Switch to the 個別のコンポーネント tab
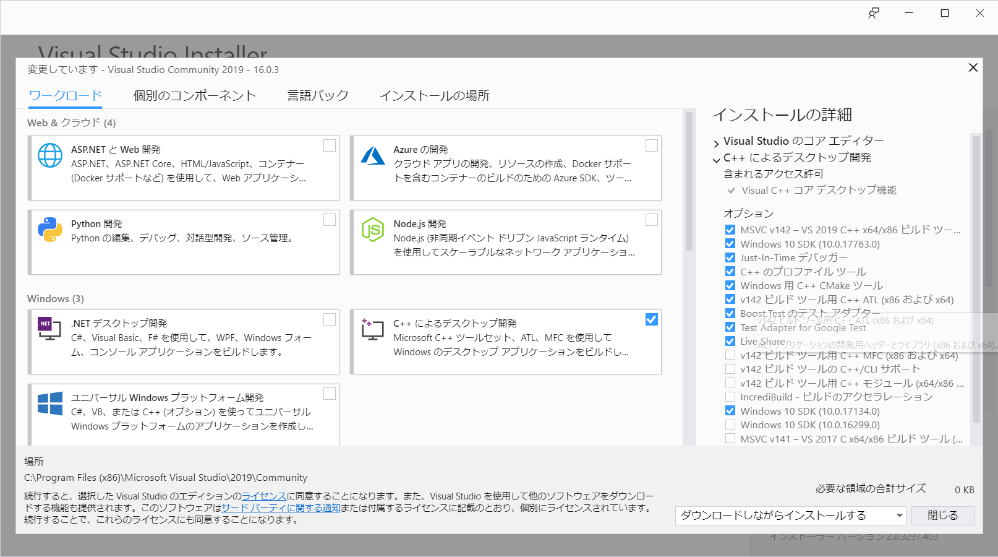 tap(194, 96)
